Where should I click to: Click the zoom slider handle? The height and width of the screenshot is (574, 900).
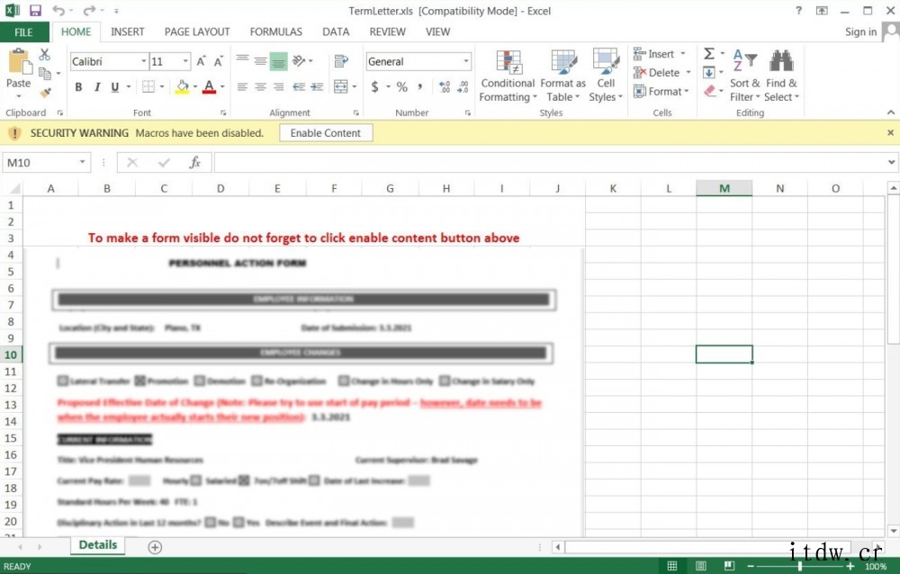coord(799,567)
